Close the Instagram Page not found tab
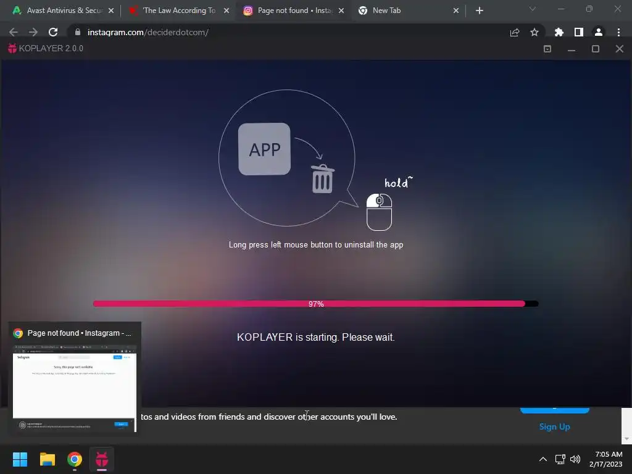632x474 pixels. (x=341, y=10)
